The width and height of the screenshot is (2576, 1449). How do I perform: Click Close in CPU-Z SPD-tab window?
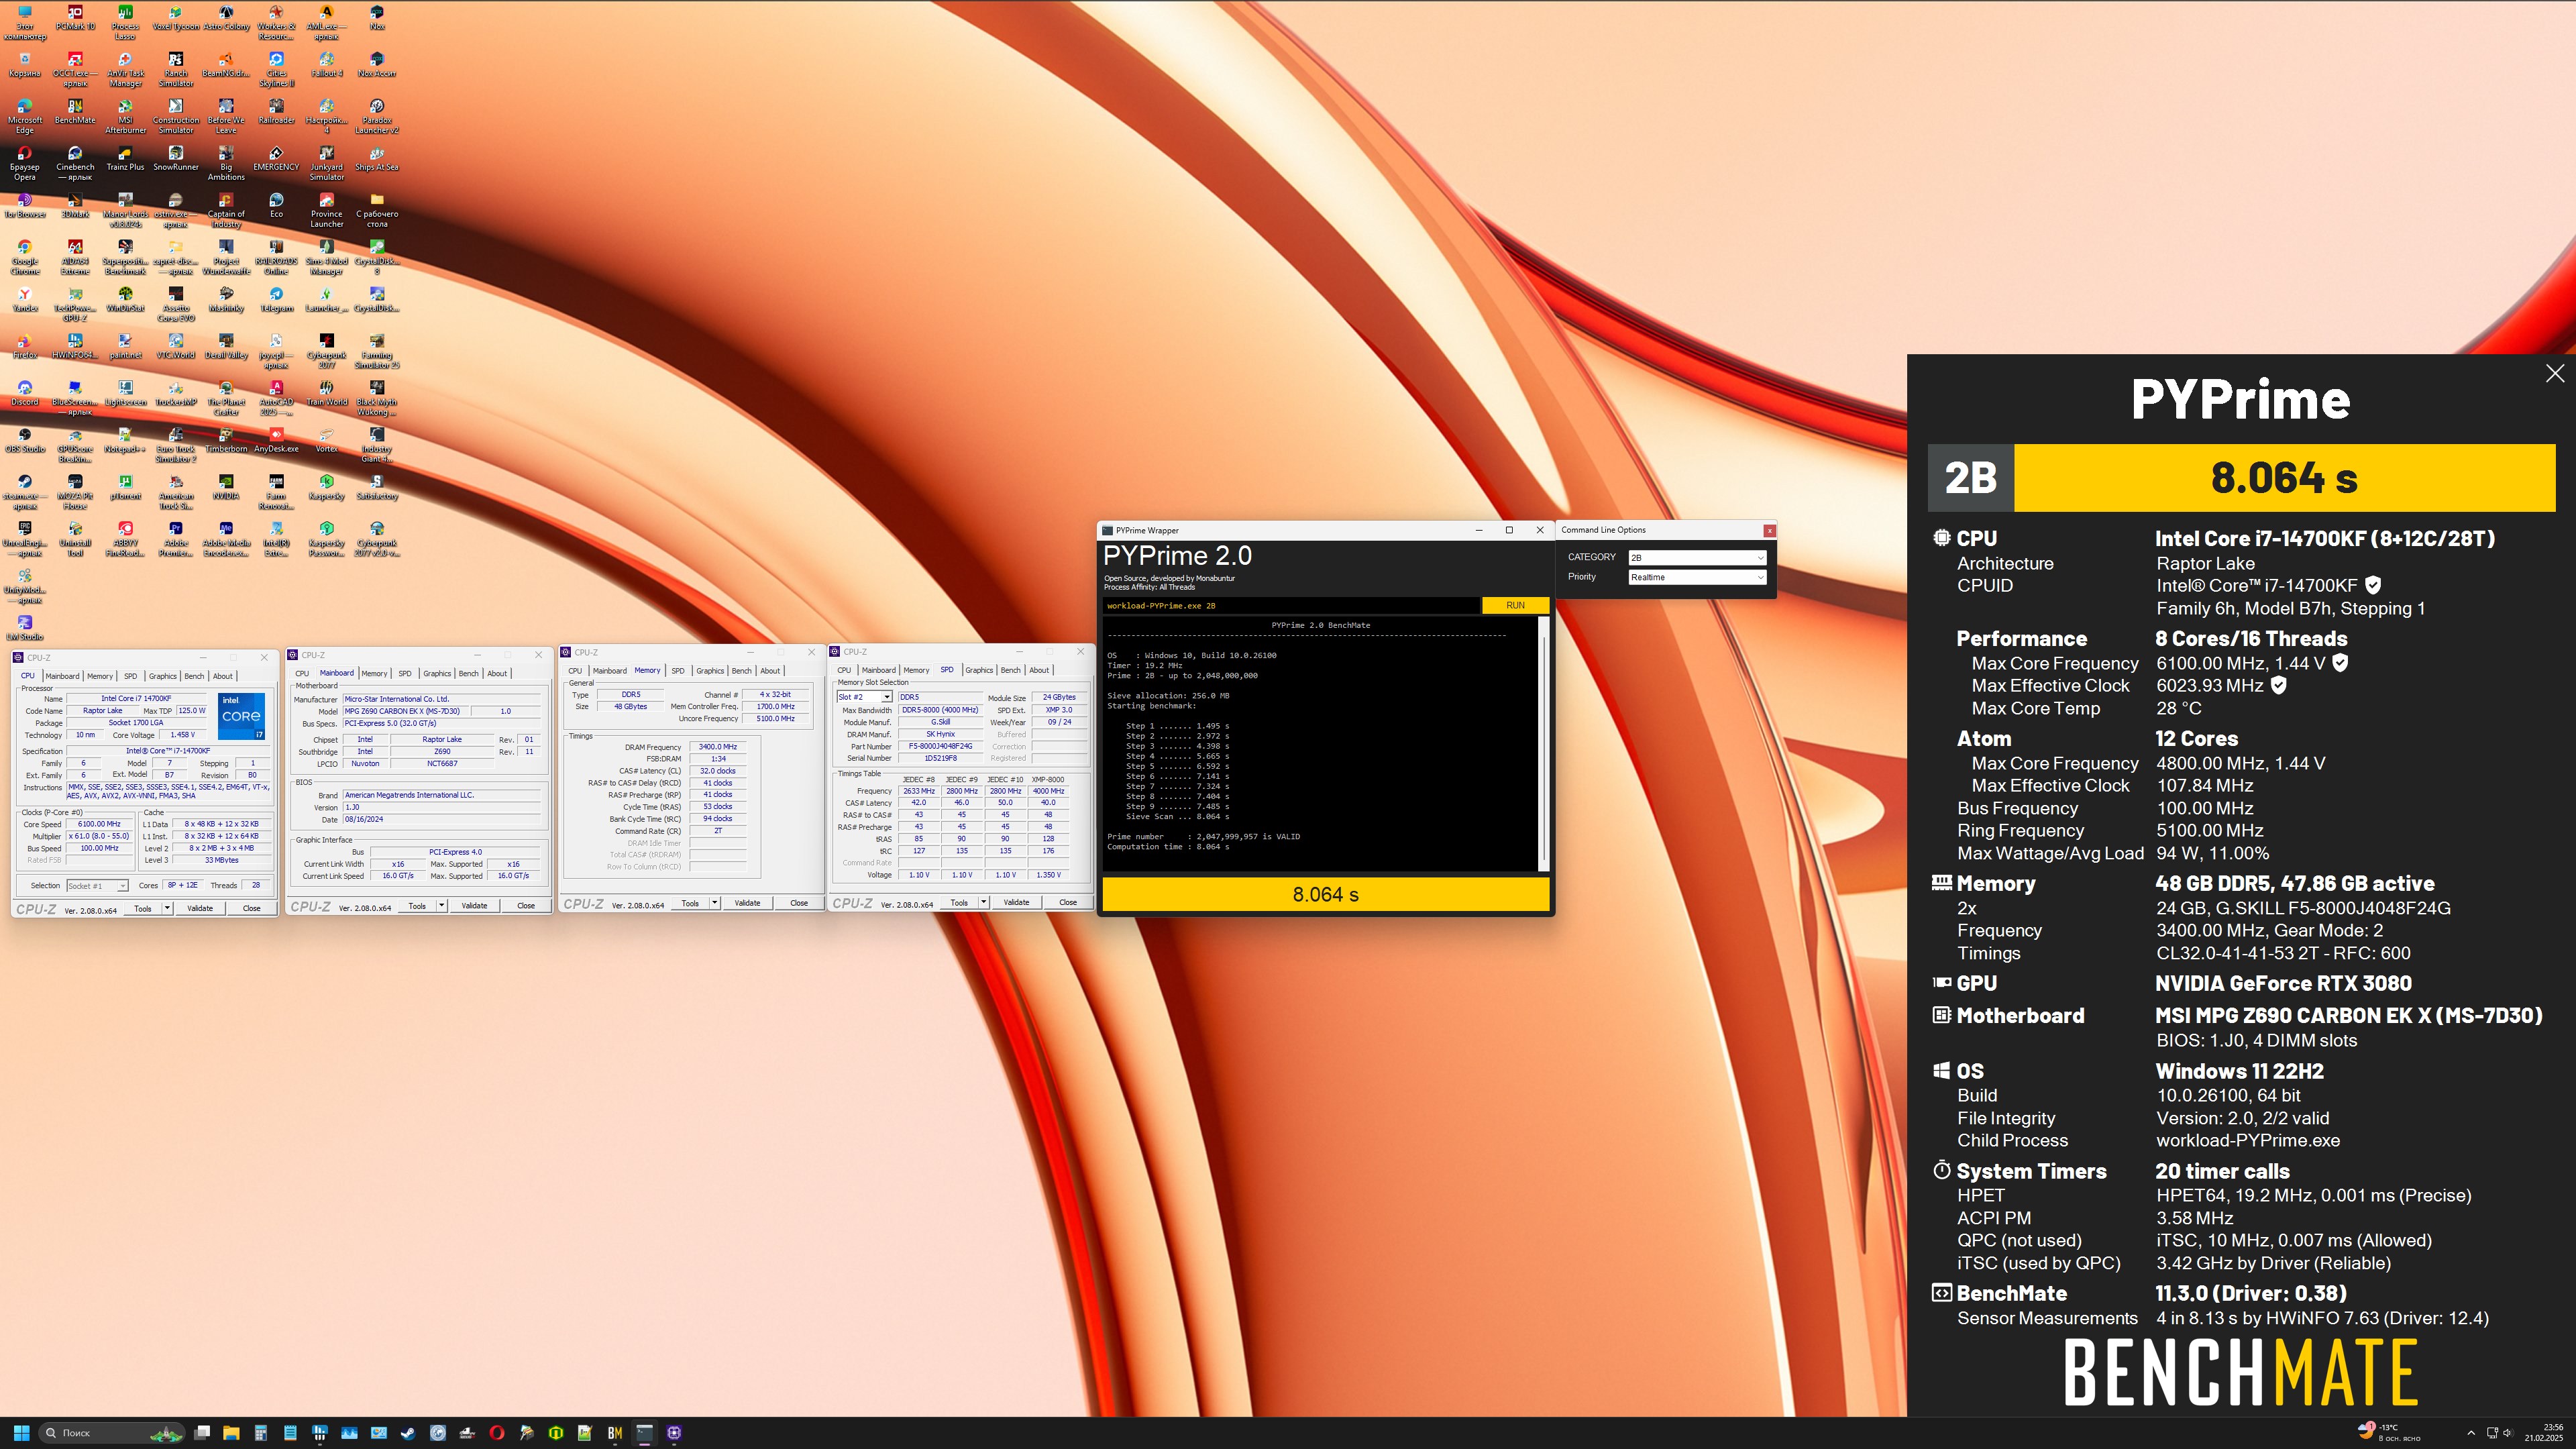point(1068,902)
